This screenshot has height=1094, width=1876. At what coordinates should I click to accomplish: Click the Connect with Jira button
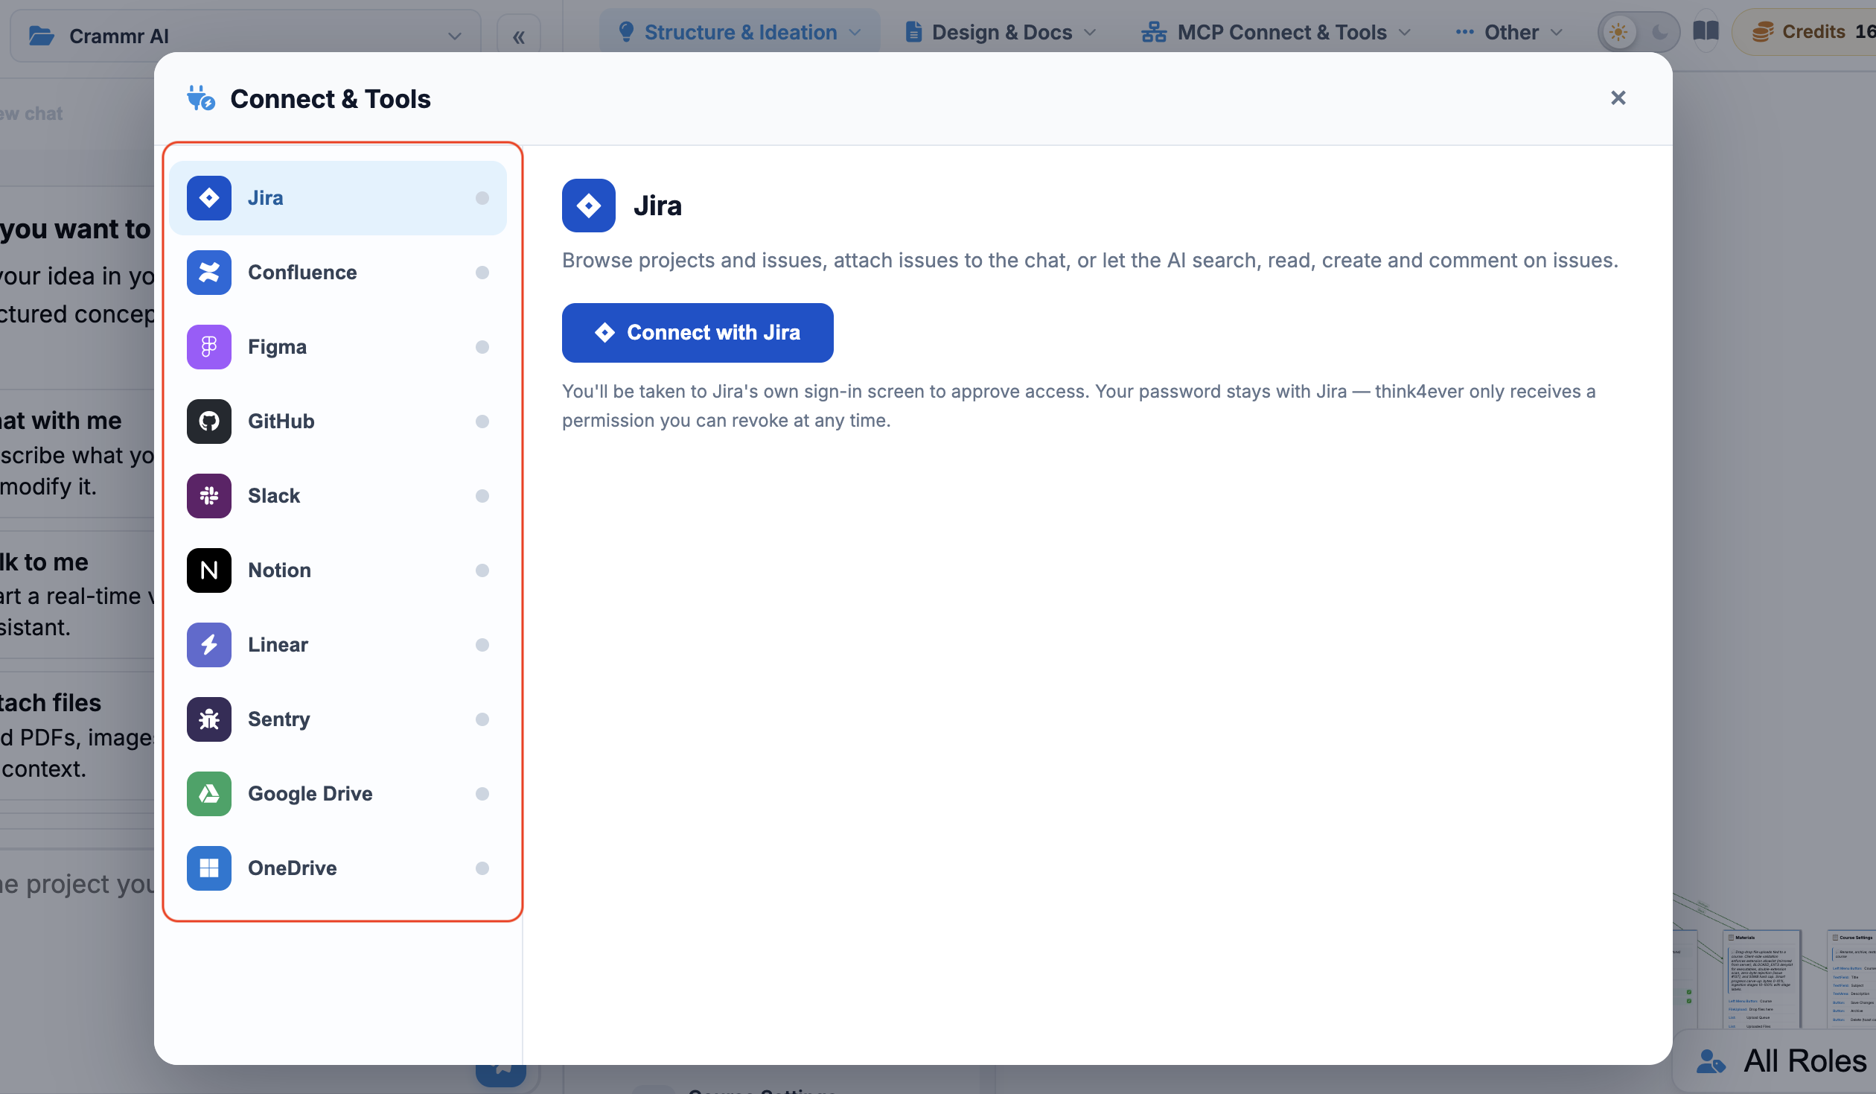(698, 333)
